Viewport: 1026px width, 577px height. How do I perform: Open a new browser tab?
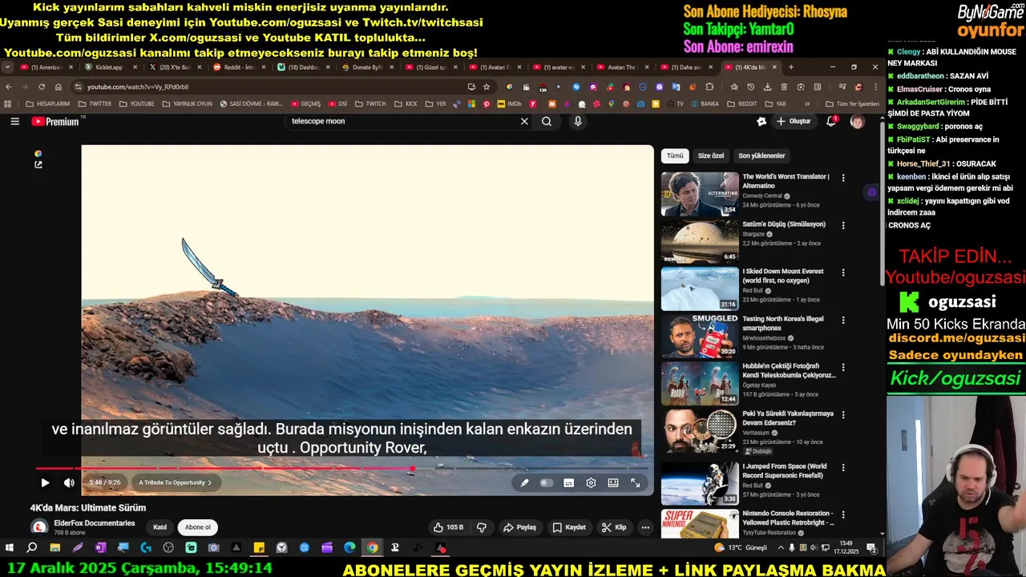[x=791, y=67]
